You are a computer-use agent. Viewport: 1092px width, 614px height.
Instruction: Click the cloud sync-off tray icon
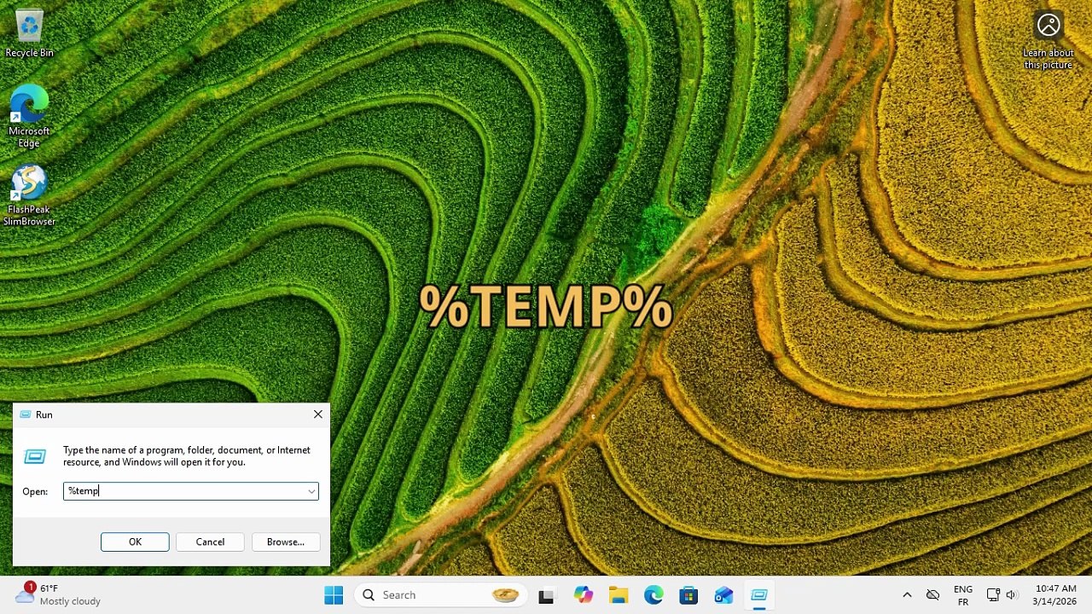[933, 595]
